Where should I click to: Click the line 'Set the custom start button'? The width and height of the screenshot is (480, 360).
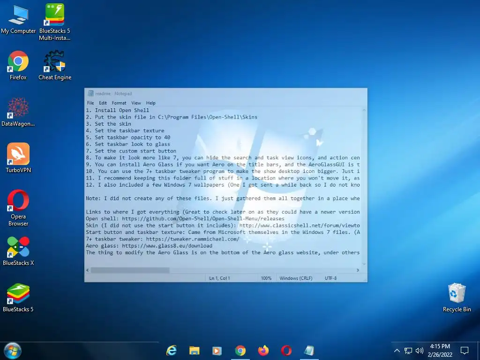[131, 151]
